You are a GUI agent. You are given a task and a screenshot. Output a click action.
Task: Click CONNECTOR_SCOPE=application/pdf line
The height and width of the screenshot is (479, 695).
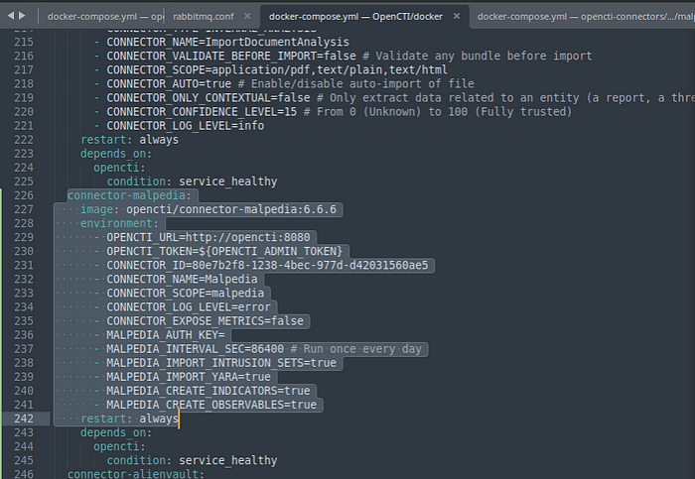click(277, 70)
